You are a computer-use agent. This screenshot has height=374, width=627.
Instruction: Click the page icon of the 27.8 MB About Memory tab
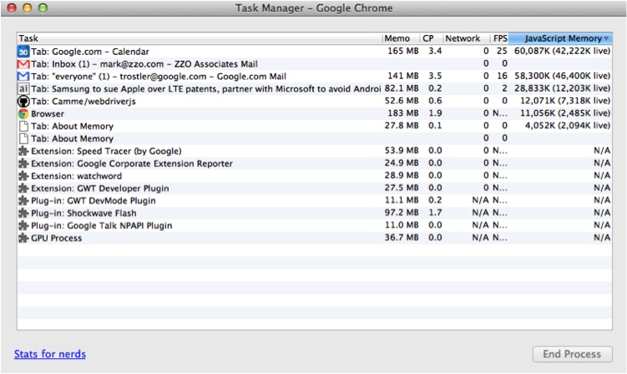coord(23,126)
